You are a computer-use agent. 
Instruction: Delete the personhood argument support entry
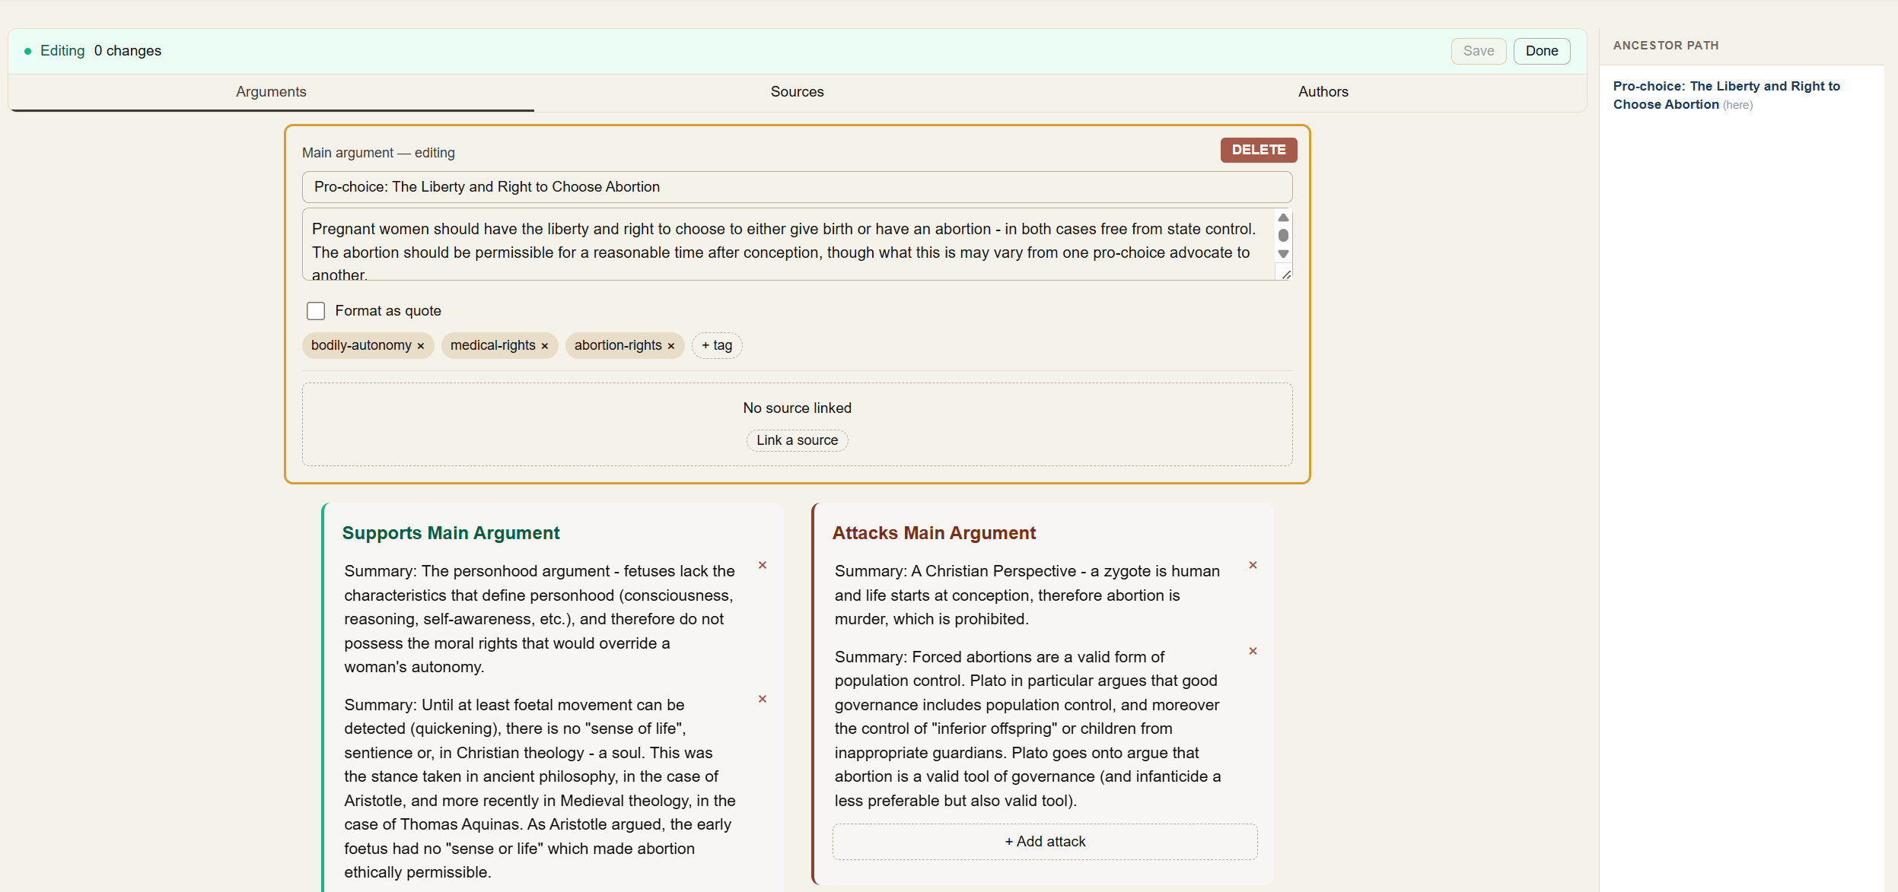762,565
